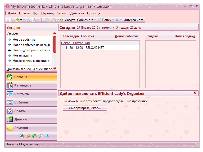Click Новое событие на весь день link
This screenshot has height=152, width=203.
coord(31,45)
